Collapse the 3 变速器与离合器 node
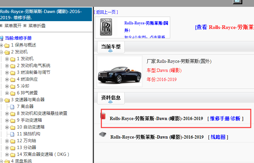Screen dimensions: 254x163 (x=1, y=100)
